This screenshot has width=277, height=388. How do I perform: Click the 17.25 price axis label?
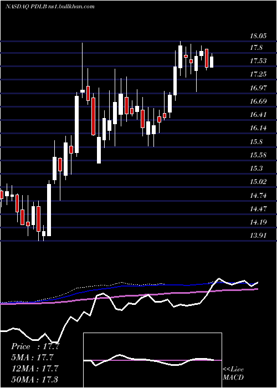point(259,74)
